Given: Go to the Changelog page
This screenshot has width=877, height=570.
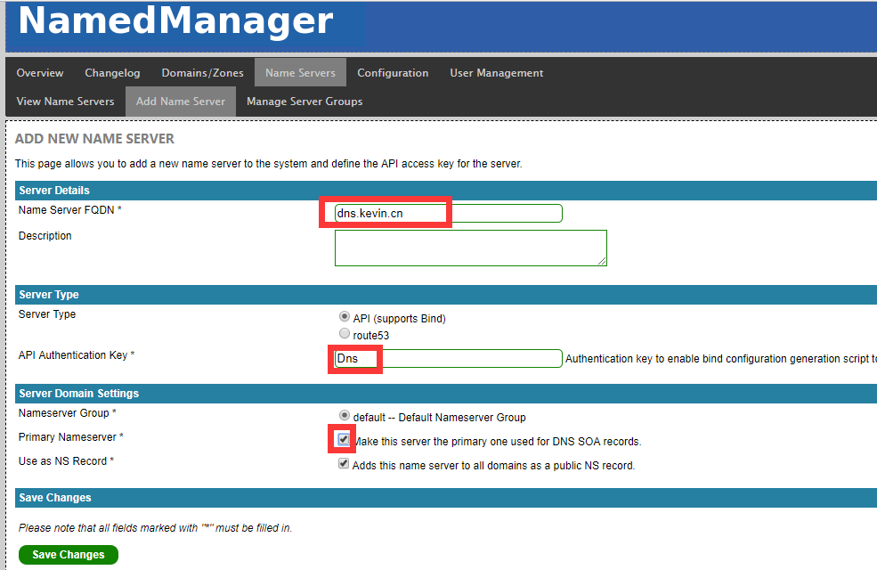Looking at the screenshot, I should pyautogui.click(x=112, y=73).
